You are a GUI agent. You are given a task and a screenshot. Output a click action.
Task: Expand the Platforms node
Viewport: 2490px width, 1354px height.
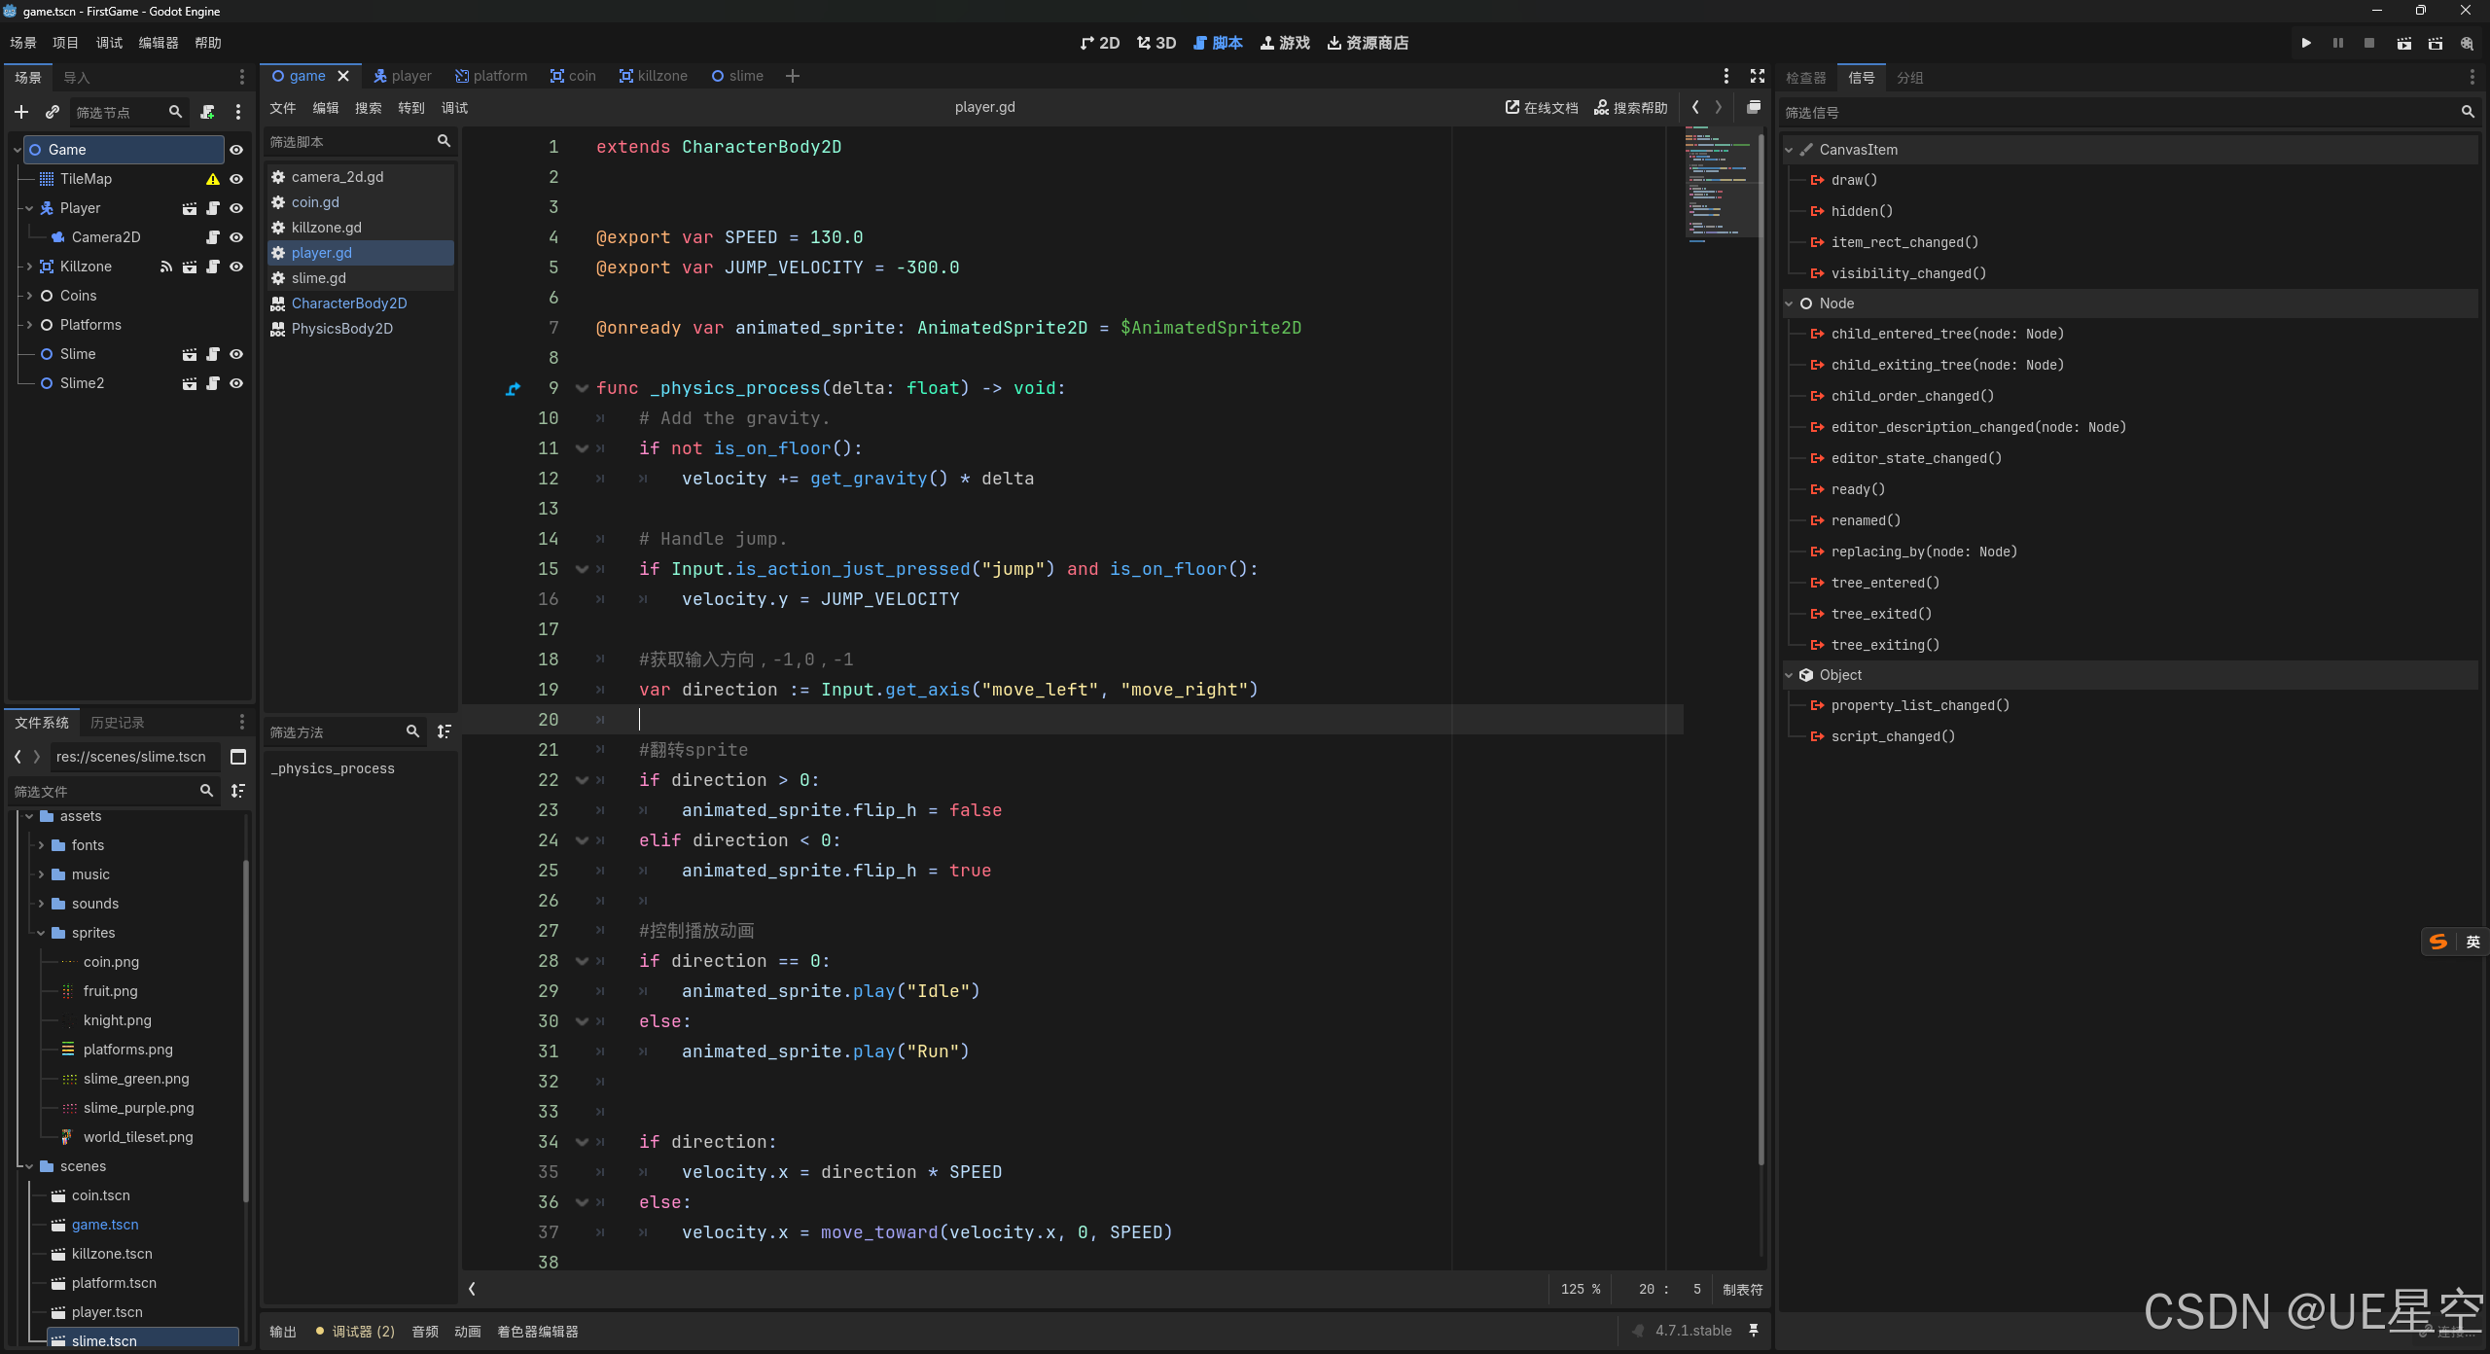29,325
